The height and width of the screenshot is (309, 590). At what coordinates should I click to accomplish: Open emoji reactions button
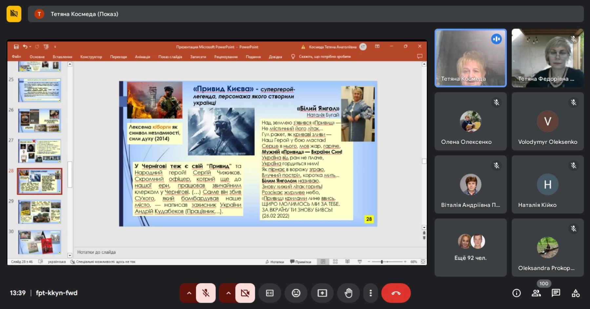click(296, 293)
